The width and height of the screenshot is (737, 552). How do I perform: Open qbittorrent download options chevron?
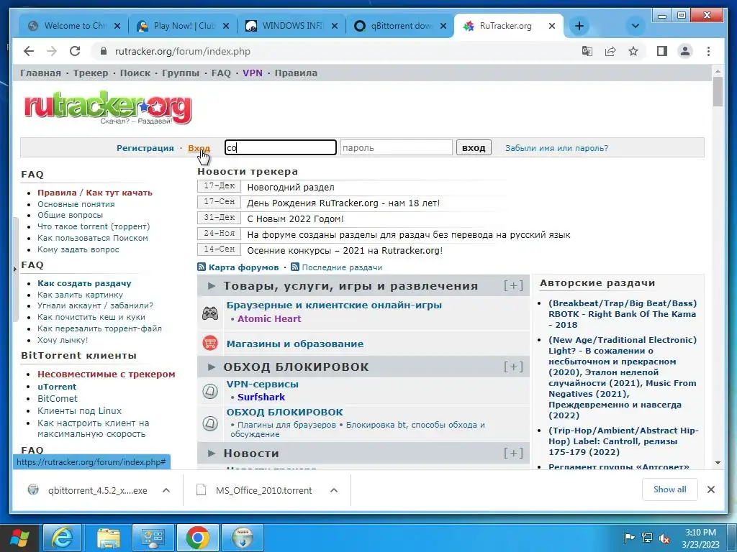coord(166,490)
